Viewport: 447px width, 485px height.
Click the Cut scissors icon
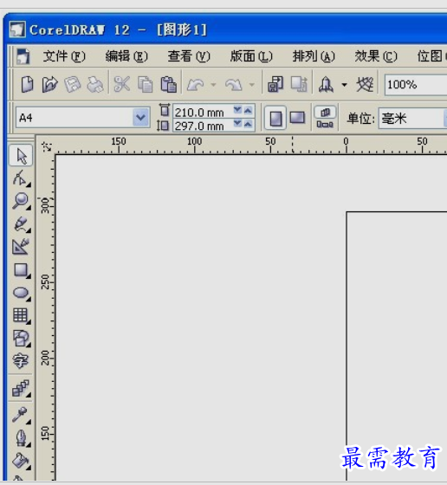click(121, 84)
